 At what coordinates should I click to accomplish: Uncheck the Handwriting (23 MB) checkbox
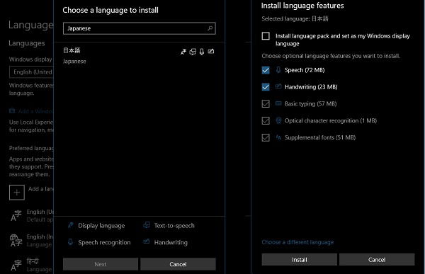[266, 87]
